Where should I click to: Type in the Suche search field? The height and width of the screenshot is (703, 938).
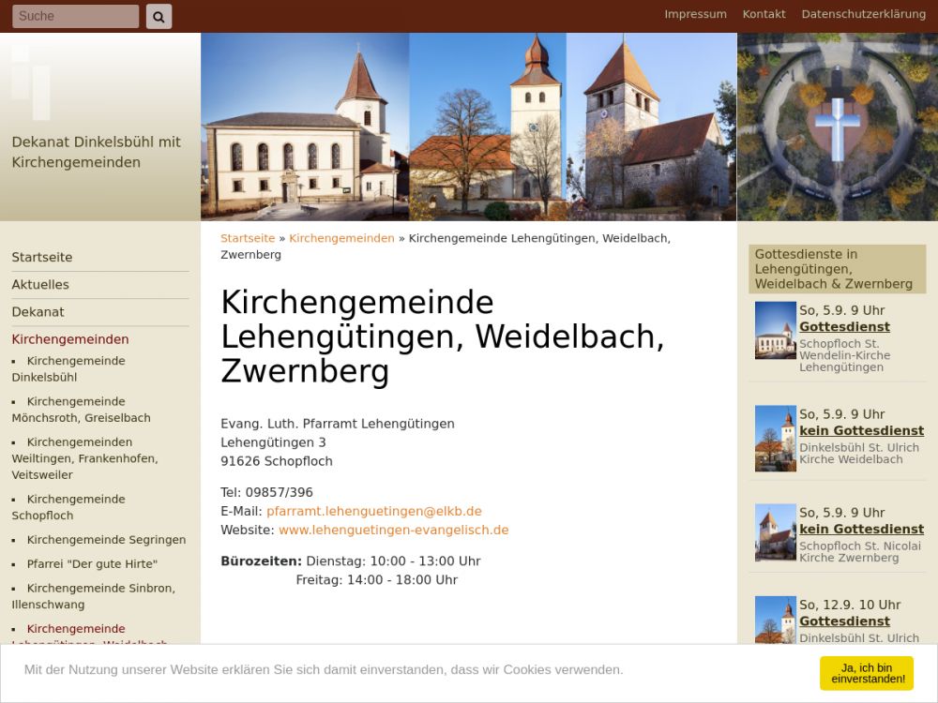[75, 16]
